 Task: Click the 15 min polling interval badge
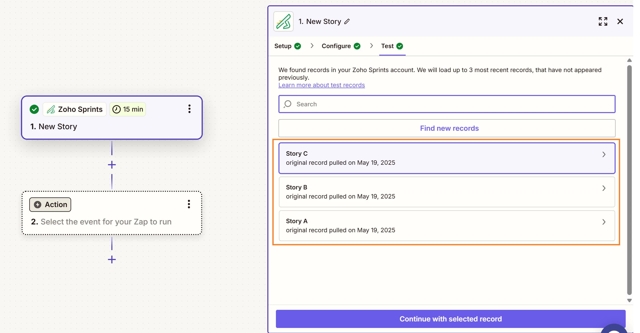pyautogui.click(x=128, y=109)
